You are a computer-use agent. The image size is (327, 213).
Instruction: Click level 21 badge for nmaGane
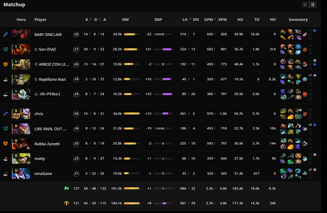pyautogui.click(x=76, y=173)
